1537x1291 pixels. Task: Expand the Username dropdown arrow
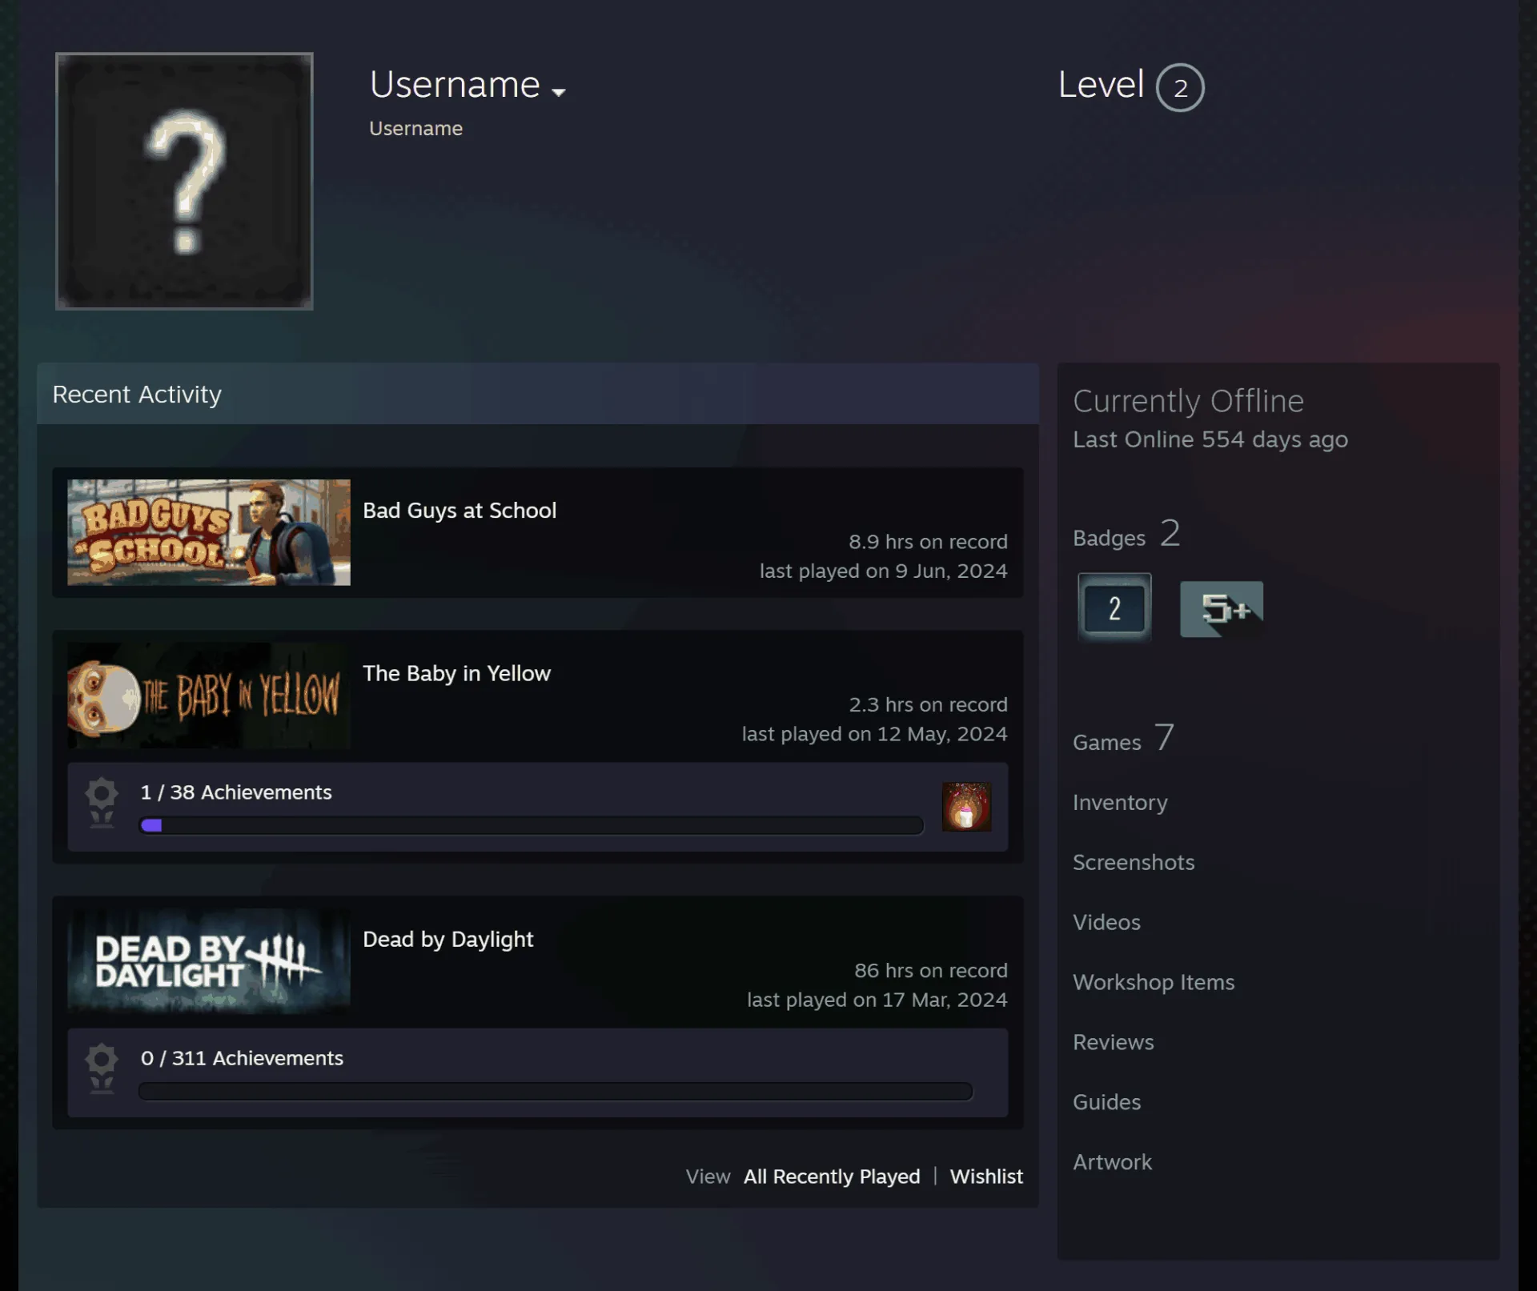(x=559, y=92)
